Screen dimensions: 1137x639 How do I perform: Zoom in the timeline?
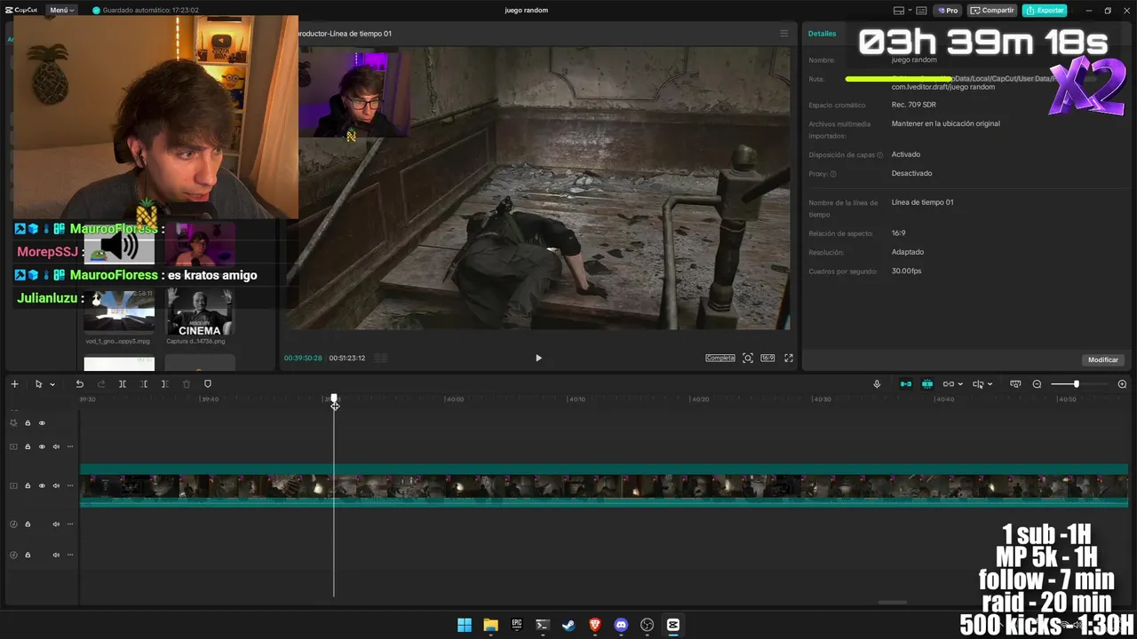(1122, 384)
